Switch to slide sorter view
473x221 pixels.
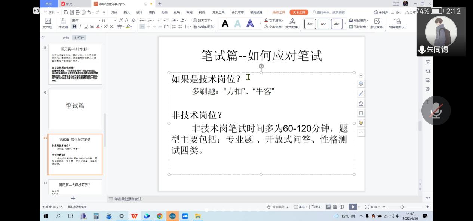(335, 207)
